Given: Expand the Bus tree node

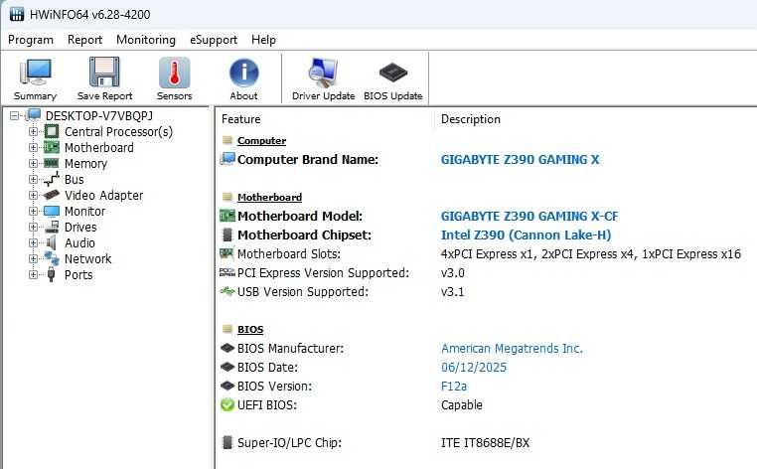Looking at the screenshot, I should (33, 179).
